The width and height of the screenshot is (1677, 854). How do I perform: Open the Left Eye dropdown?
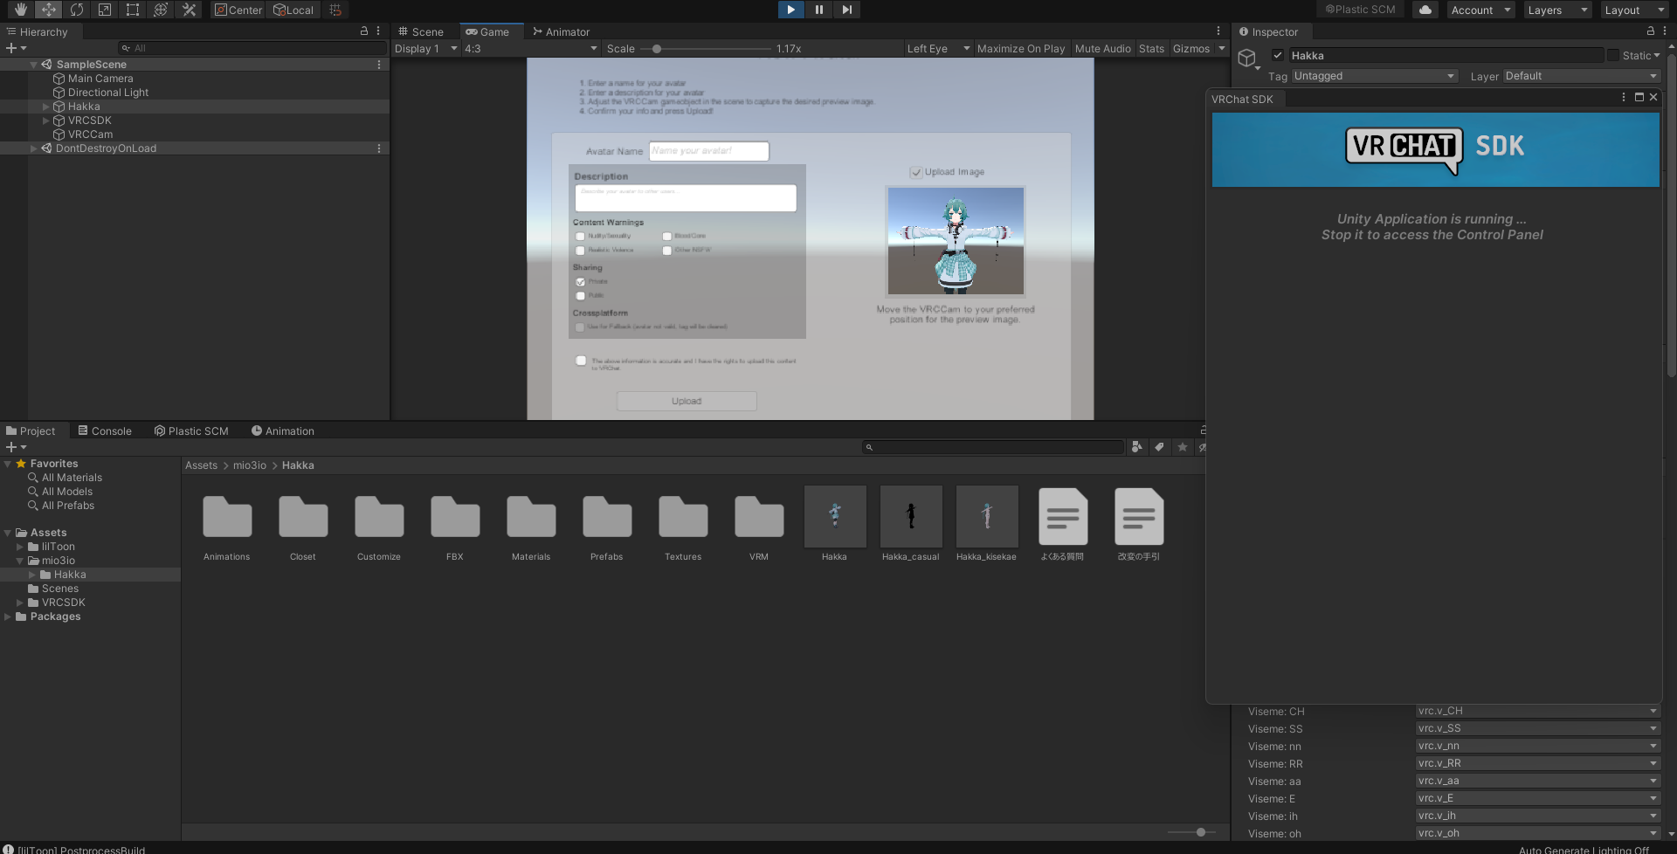[938, 49]
